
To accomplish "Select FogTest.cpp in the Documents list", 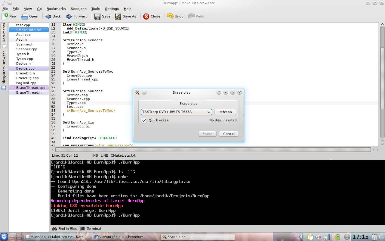I will (29, 83).
